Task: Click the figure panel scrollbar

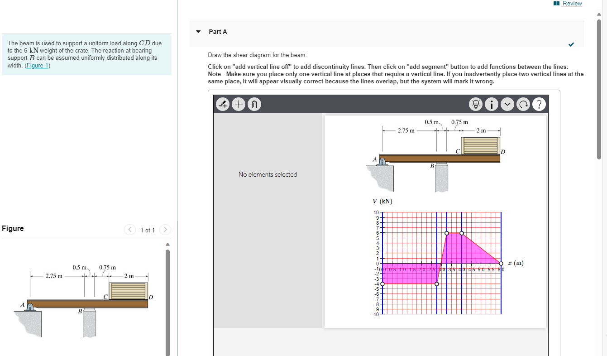Action: 167,302
